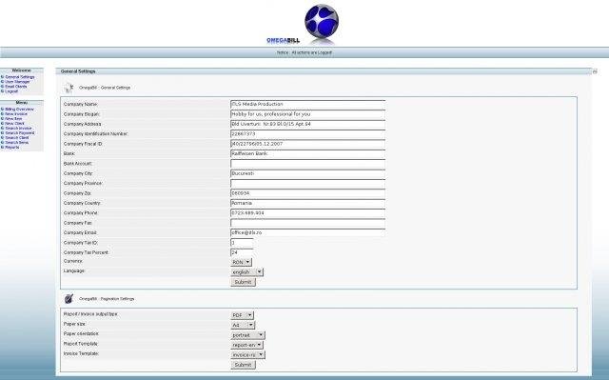The width and height of the screenshot is (609, 380).
Task: Click the General Settings section tools icon
Action: point(69,88)
